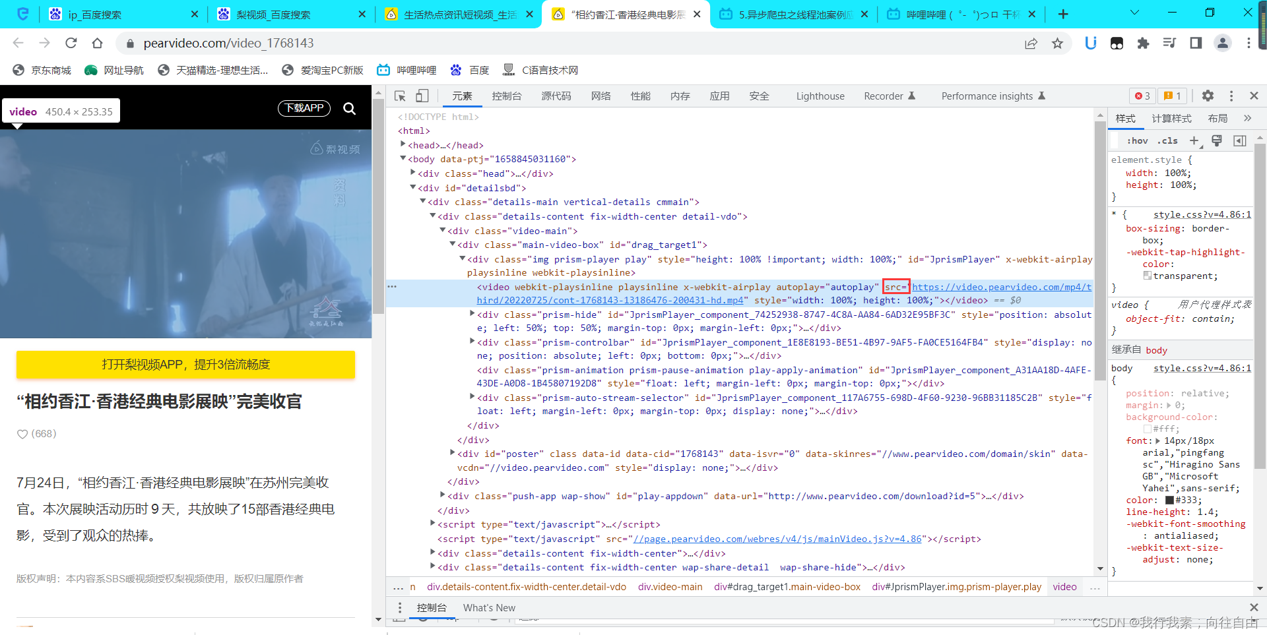
Task: Click the yellow 打开梨视频APP banner
Action: 185,365
